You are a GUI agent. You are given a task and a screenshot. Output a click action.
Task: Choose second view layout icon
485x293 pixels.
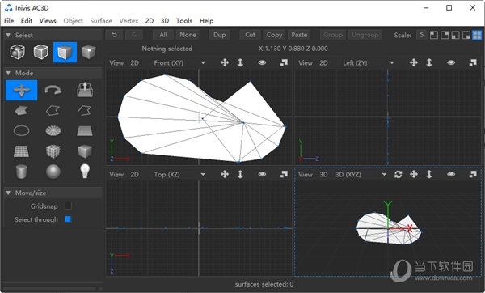[445, 35]
